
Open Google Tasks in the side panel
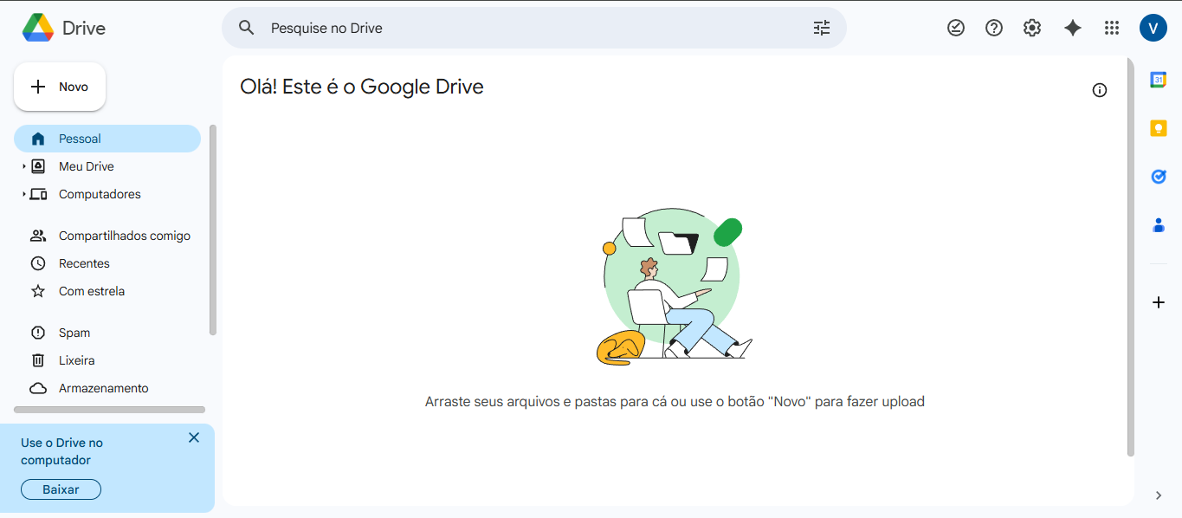click(1159, 177)
